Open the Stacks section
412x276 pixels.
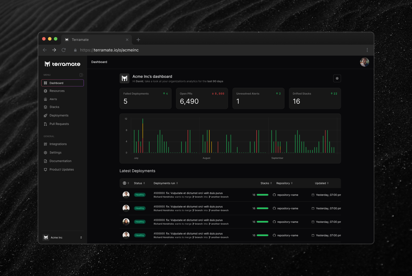coord(54,107)
